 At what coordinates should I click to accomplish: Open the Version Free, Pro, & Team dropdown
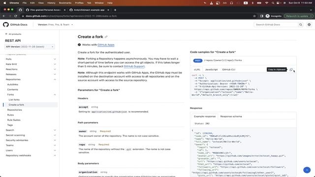click(55, 25)
